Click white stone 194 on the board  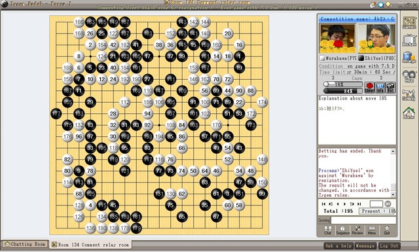coord(159,137)
